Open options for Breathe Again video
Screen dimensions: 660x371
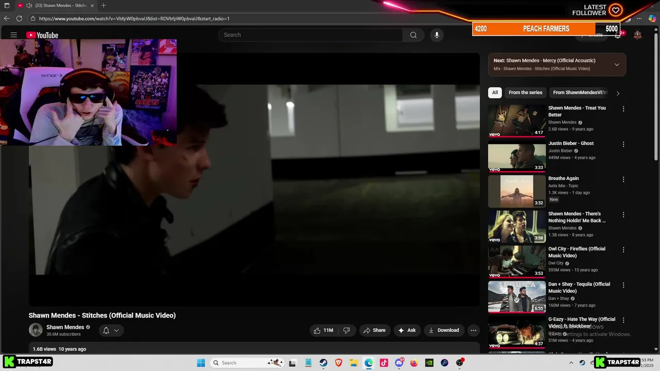[x=623, y=179]
